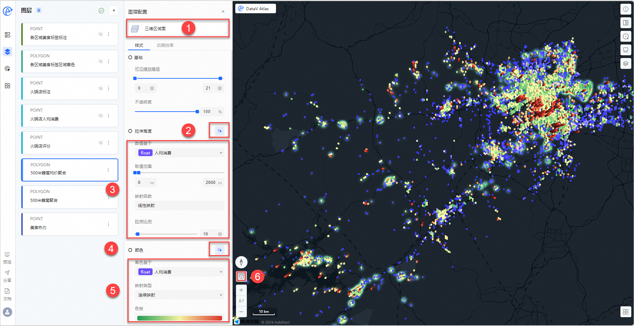Collapse the 拉伸高度 section

pyautogui.click(x=130, y=131)
